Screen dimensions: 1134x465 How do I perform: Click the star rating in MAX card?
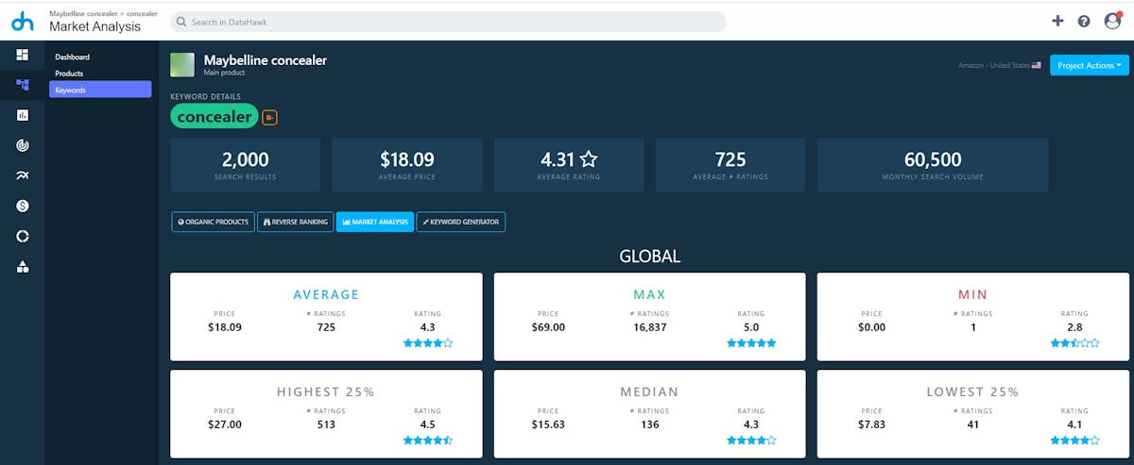click(x=751, y=343)
